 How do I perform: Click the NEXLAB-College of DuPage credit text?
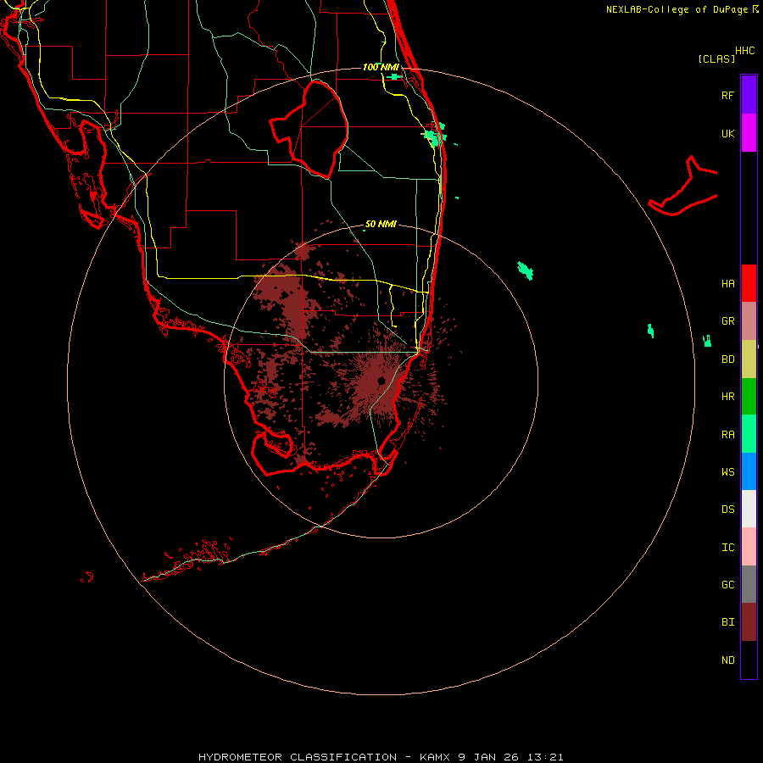click(x=677, y=9)
